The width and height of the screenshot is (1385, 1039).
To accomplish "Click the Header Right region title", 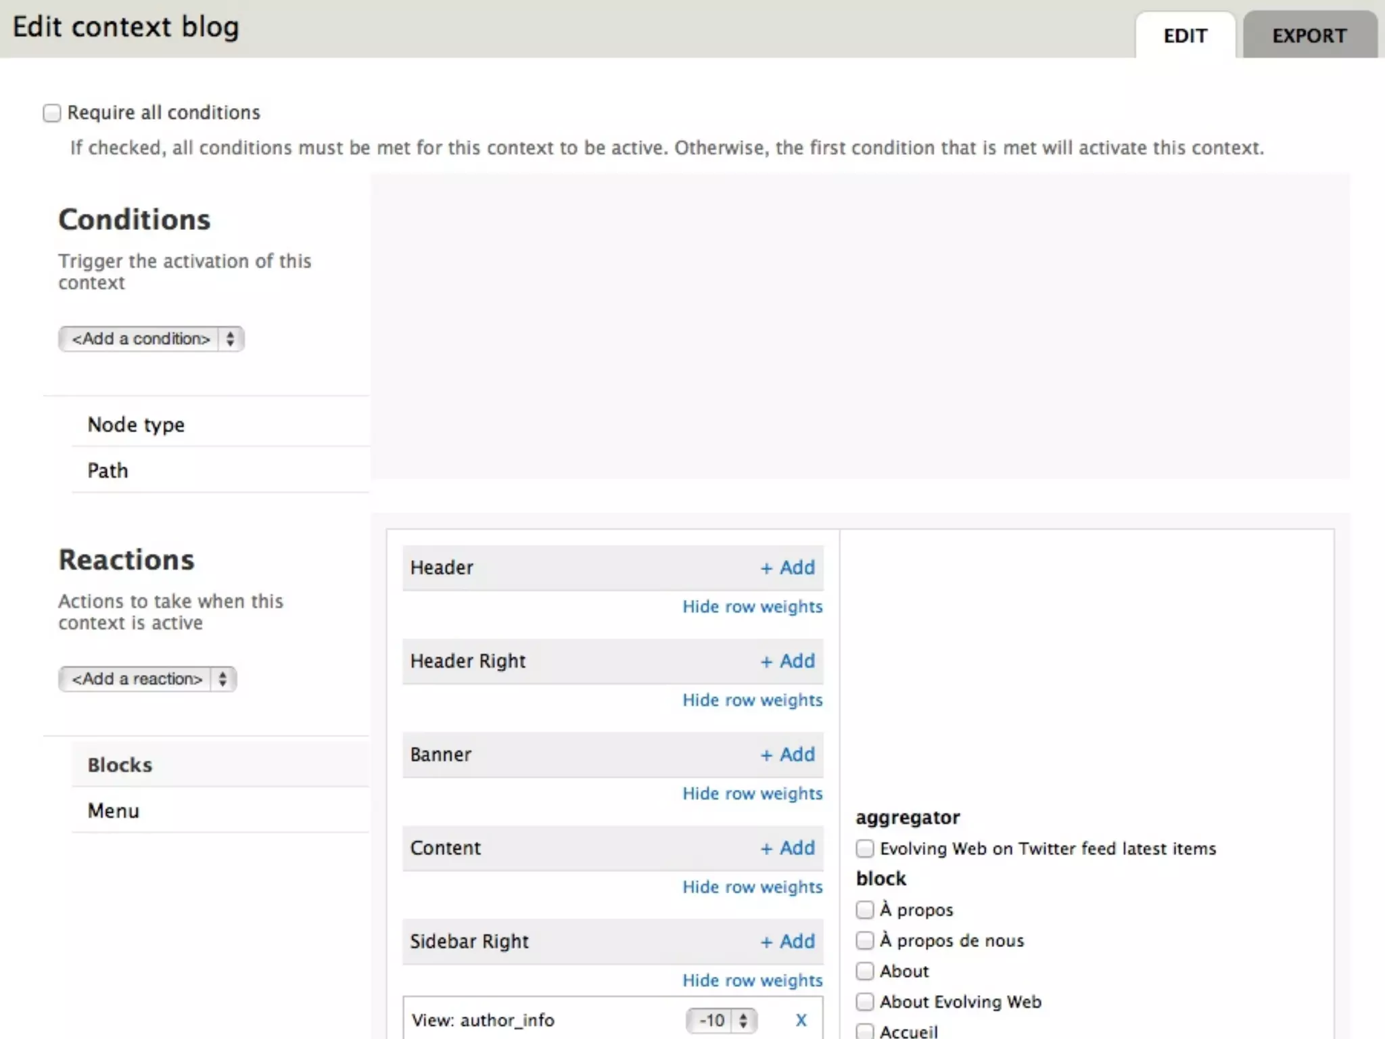I will [468, 661].
